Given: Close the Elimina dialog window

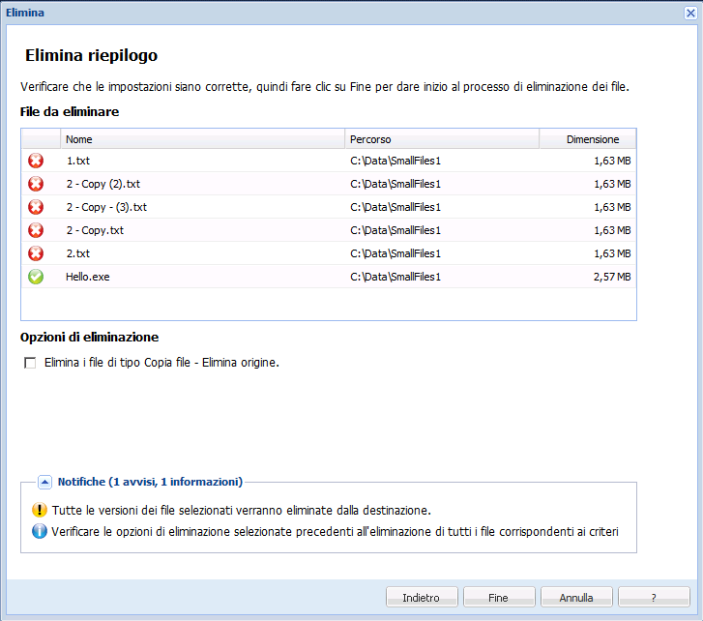Looking at the screenshot, I should pos(690,13).
